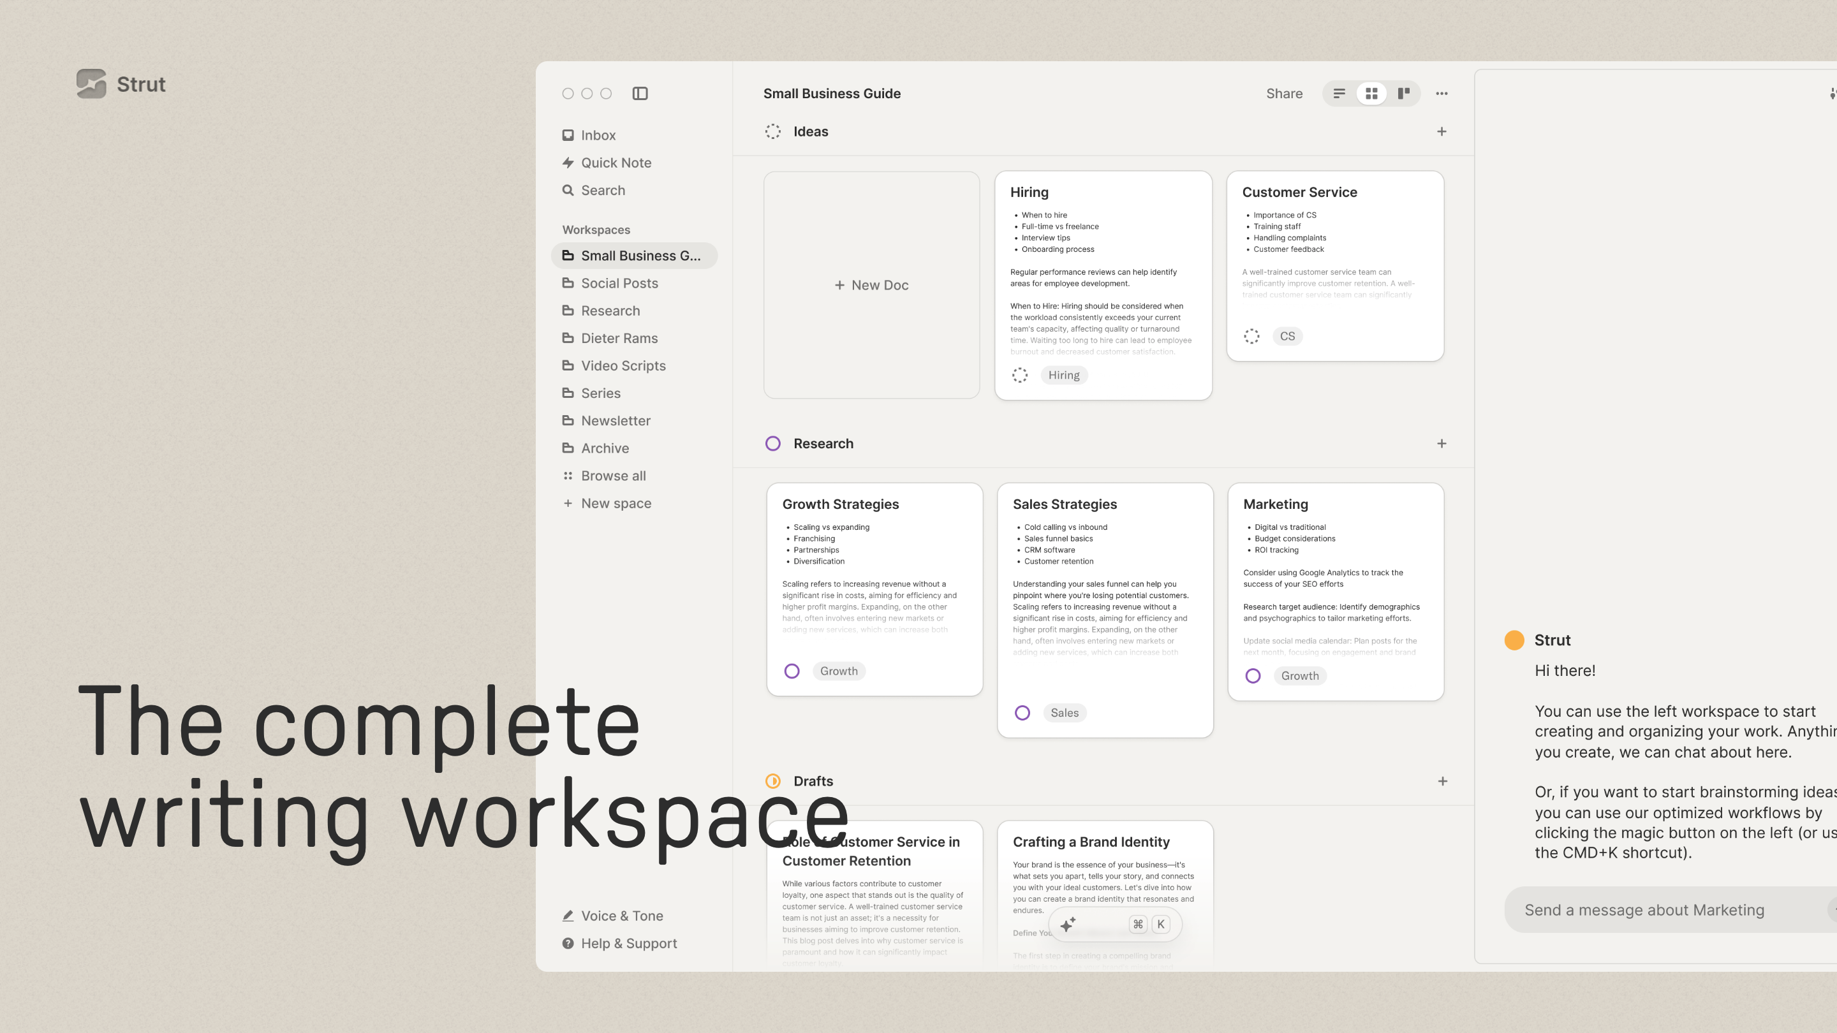The height and width of the screenshot is (1033, 1837).
Task: Toggle status circle on Growth Strategies card
Action: point(792,671)
